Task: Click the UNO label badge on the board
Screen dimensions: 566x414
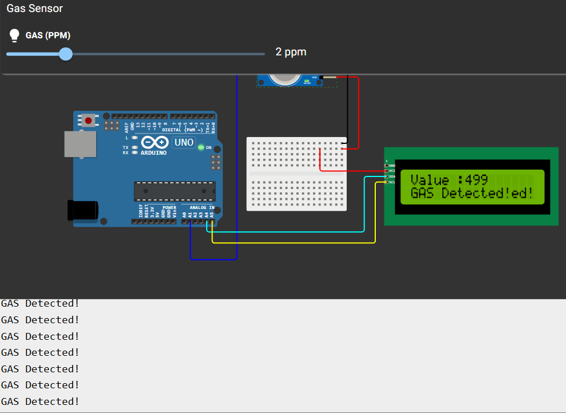Action: pos(183,142)
